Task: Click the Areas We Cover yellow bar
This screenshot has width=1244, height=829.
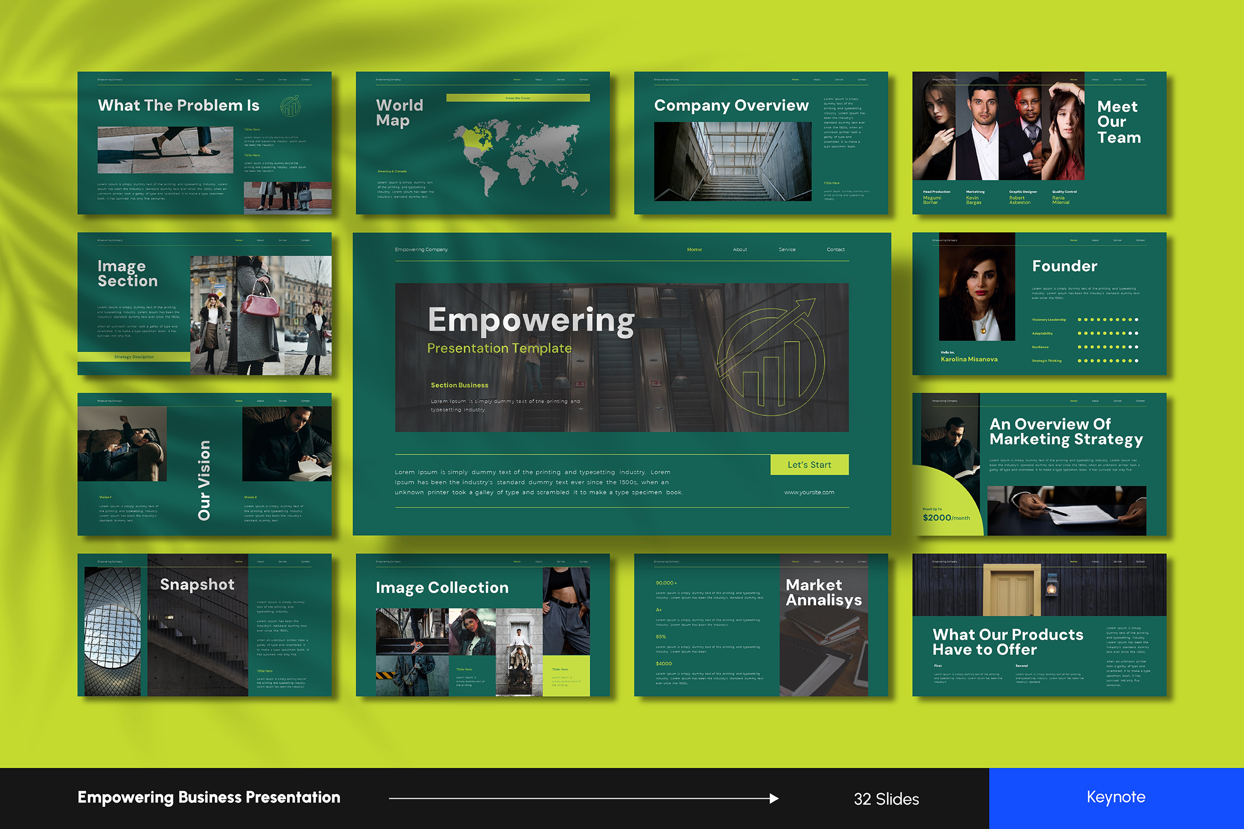Action: pyautogui.click(x=518, y=98)
